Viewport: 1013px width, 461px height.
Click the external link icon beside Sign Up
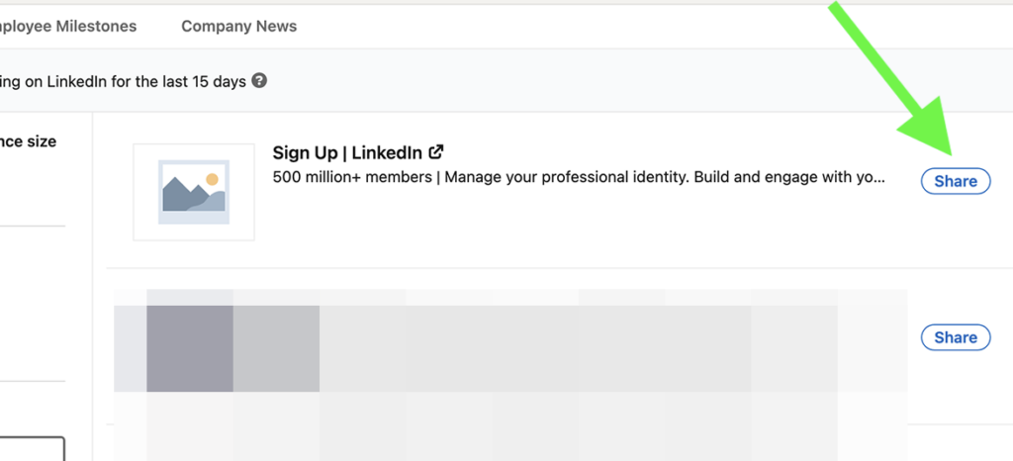pyautogui.click(x=436, y=152)
